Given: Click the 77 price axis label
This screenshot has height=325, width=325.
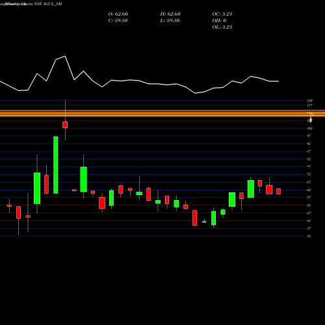Looking at the screenshot, I should coord(309,167).
